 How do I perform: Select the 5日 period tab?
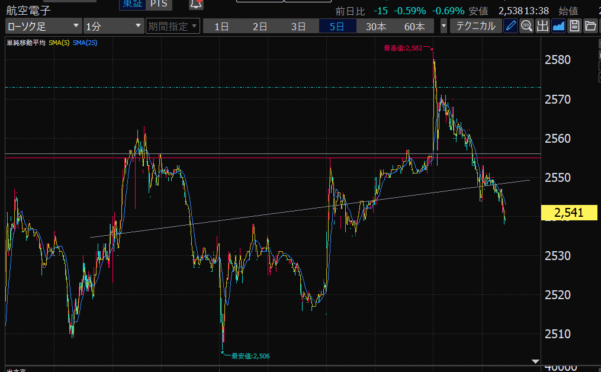pos(338,26)
